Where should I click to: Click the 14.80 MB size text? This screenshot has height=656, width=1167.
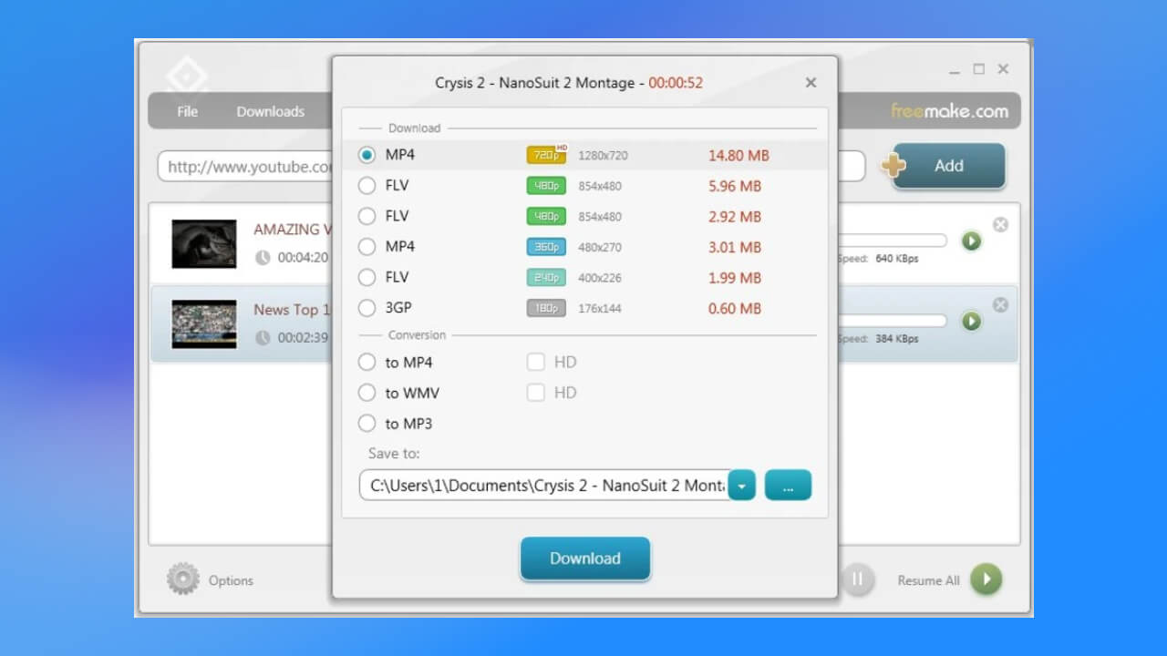click(x=738, y=156)
